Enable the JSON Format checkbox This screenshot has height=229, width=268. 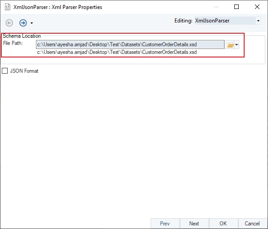(5, 71)
